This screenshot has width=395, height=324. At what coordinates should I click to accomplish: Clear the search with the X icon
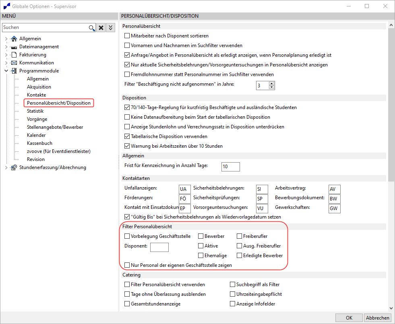tap(101, 28)
